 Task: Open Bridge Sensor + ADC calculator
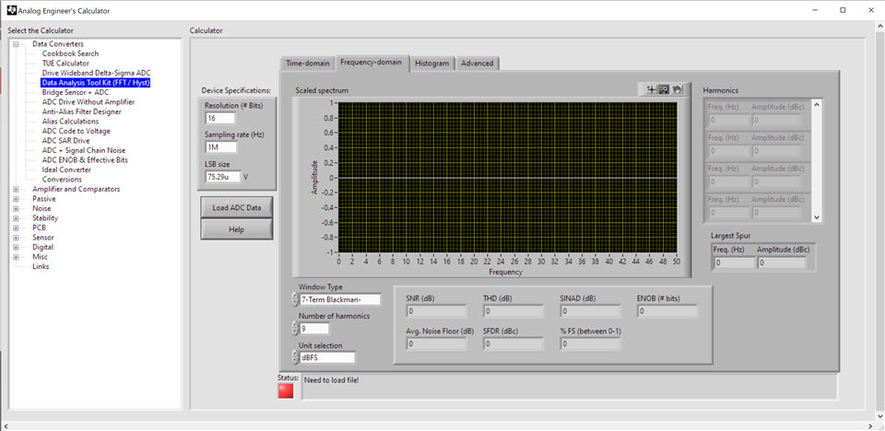click(x=75, y=92)
